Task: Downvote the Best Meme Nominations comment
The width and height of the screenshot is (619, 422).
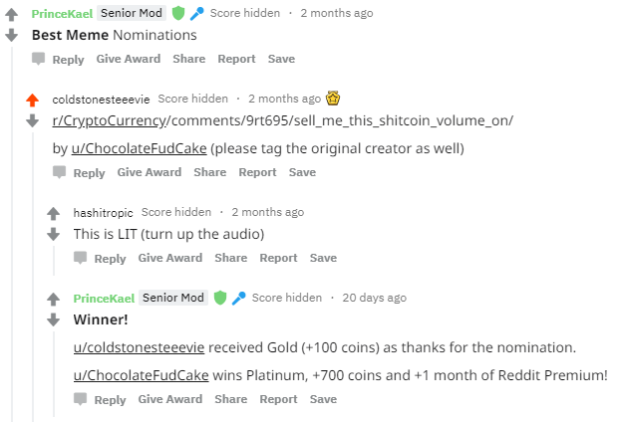Action: [11, 35]
